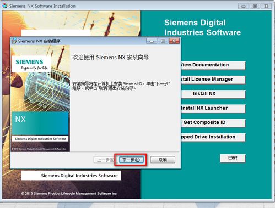
Task: Click Get Composite ID button
Action: (213, 123)
